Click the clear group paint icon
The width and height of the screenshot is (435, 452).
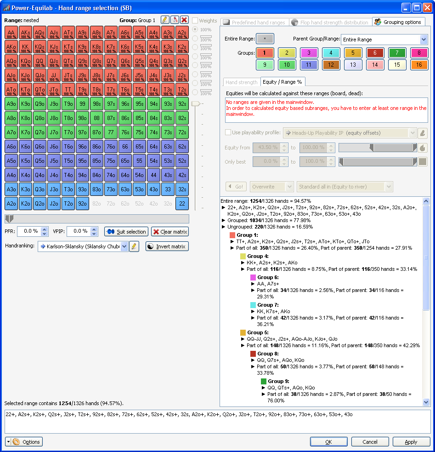click(175, 20)
